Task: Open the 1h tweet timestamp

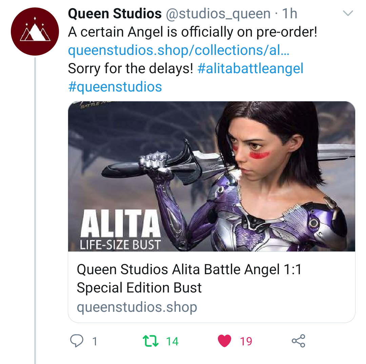Action: (x=289, y=14)
